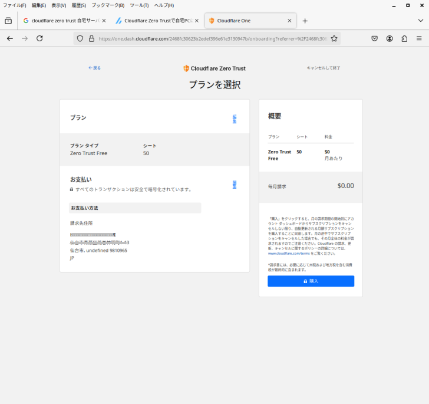Click the JP country line
429x404 pixels.
click(x=72, y=258)
